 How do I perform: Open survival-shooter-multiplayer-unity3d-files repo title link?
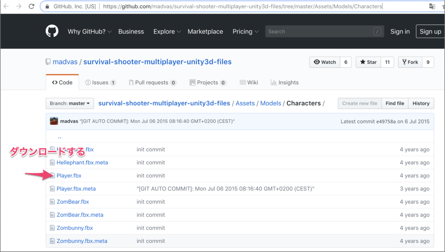(157, 62)
